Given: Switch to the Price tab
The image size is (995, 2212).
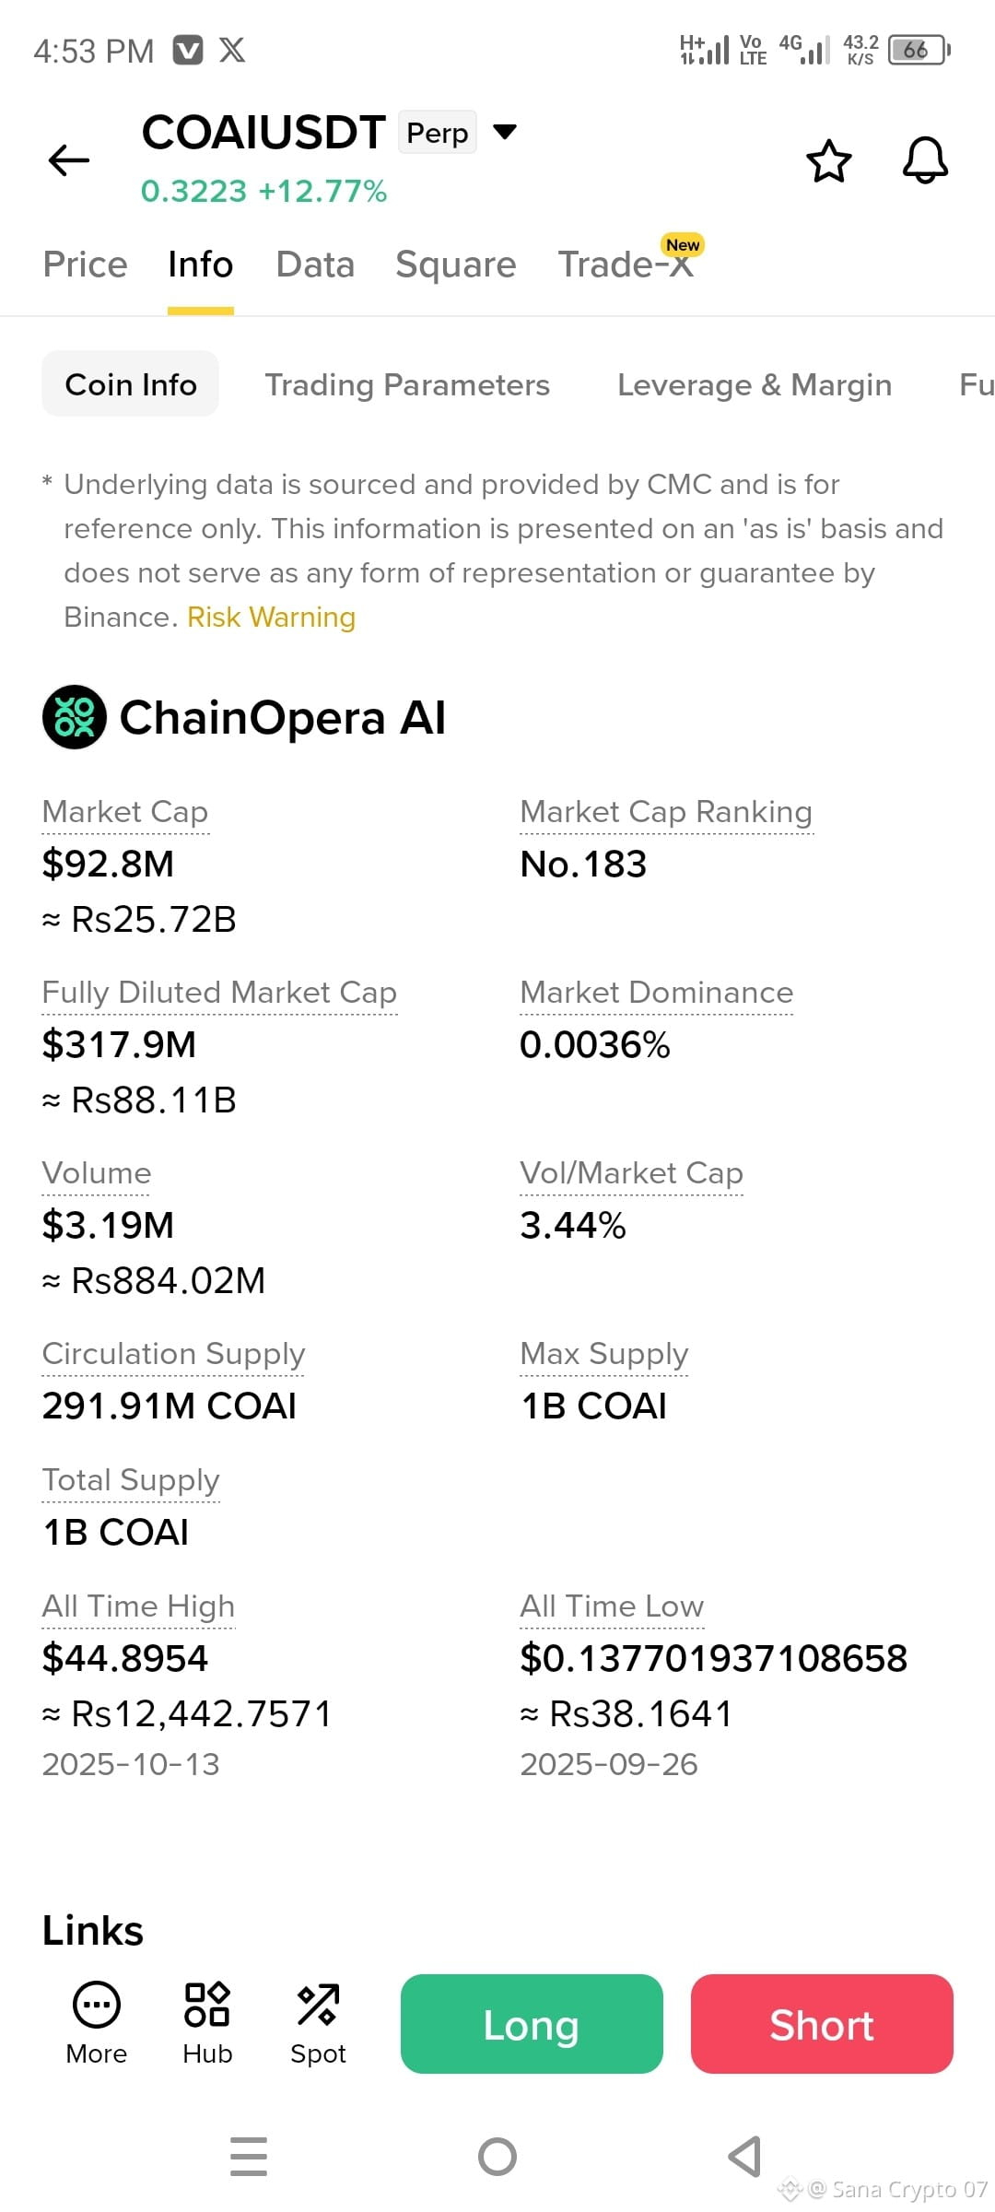Looking at the screenshot, I should 85,265.
